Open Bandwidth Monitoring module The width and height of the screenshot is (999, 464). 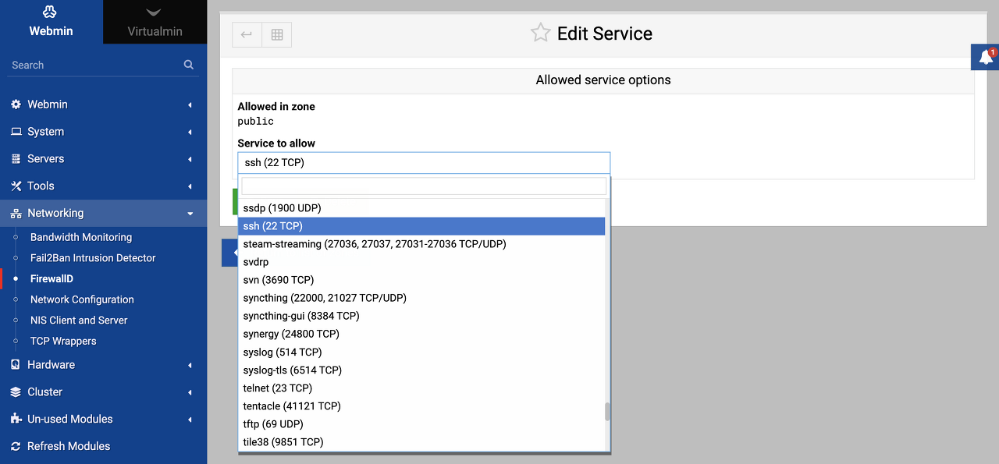[81, 237]
